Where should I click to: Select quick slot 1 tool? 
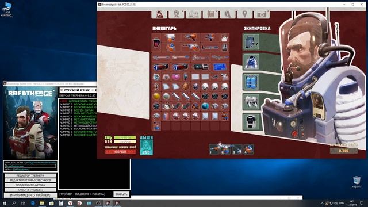214,149
